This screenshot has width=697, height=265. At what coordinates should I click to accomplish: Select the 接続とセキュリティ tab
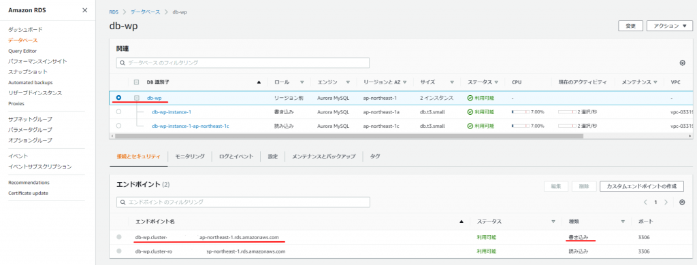point(138,156)
